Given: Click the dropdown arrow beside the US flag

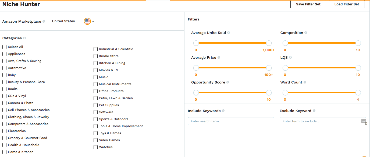Looking at the screenshot, I should (93, 22).
